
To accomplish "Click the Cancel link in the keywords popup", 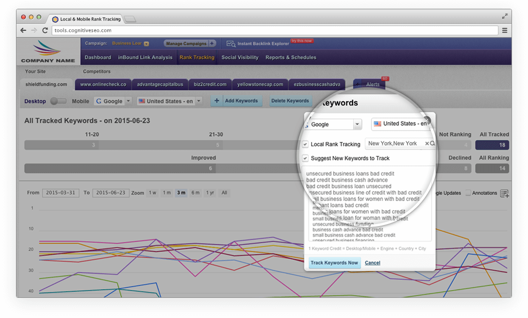I will [372, 263].
